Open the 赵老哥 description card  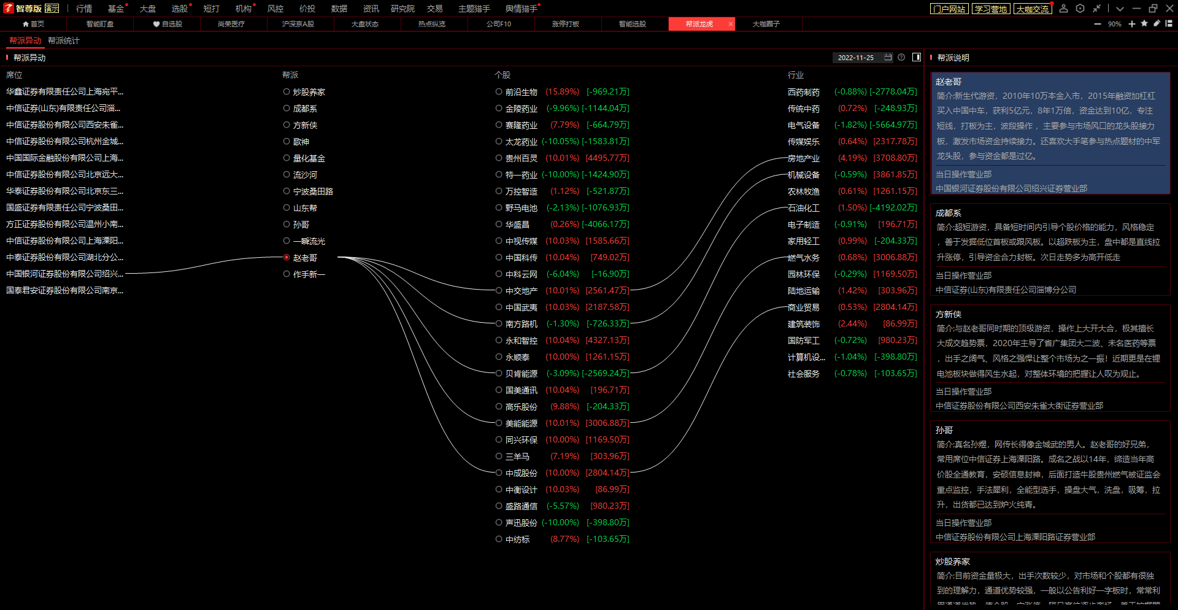(x=1050, y=133)
